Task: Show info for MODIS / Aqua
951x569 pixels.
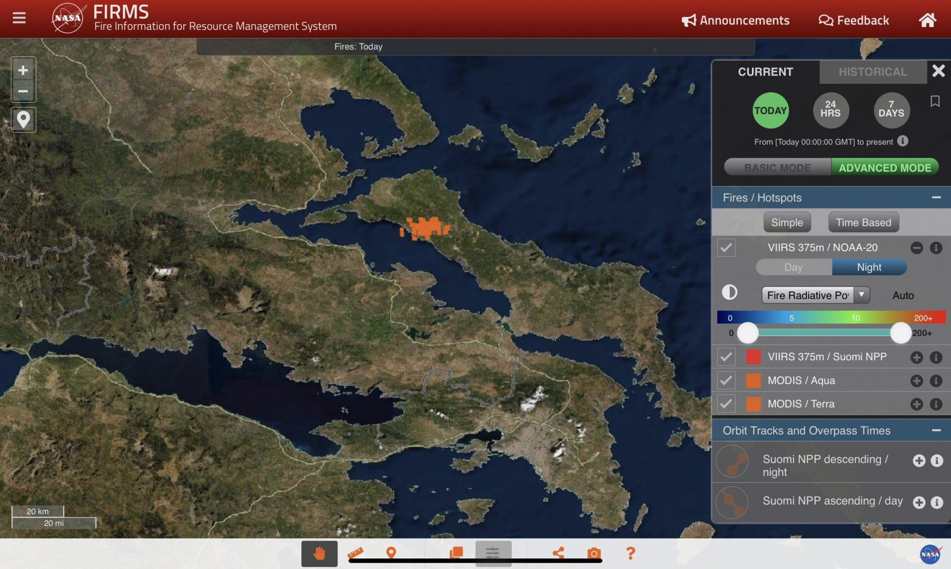Action: click(x=936, y=381)
